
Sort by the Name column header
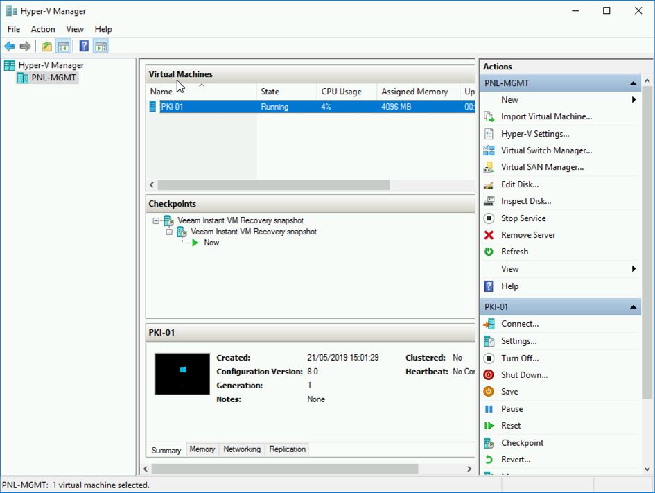click(201, 92)
